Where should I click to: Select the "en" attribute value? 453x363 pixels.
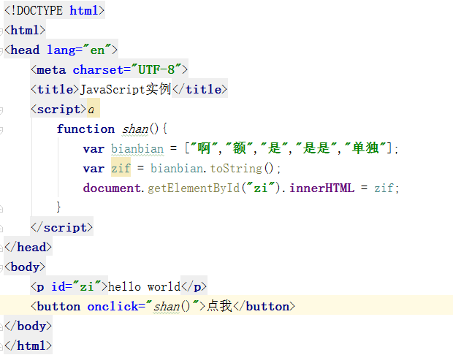pos(97,50)
